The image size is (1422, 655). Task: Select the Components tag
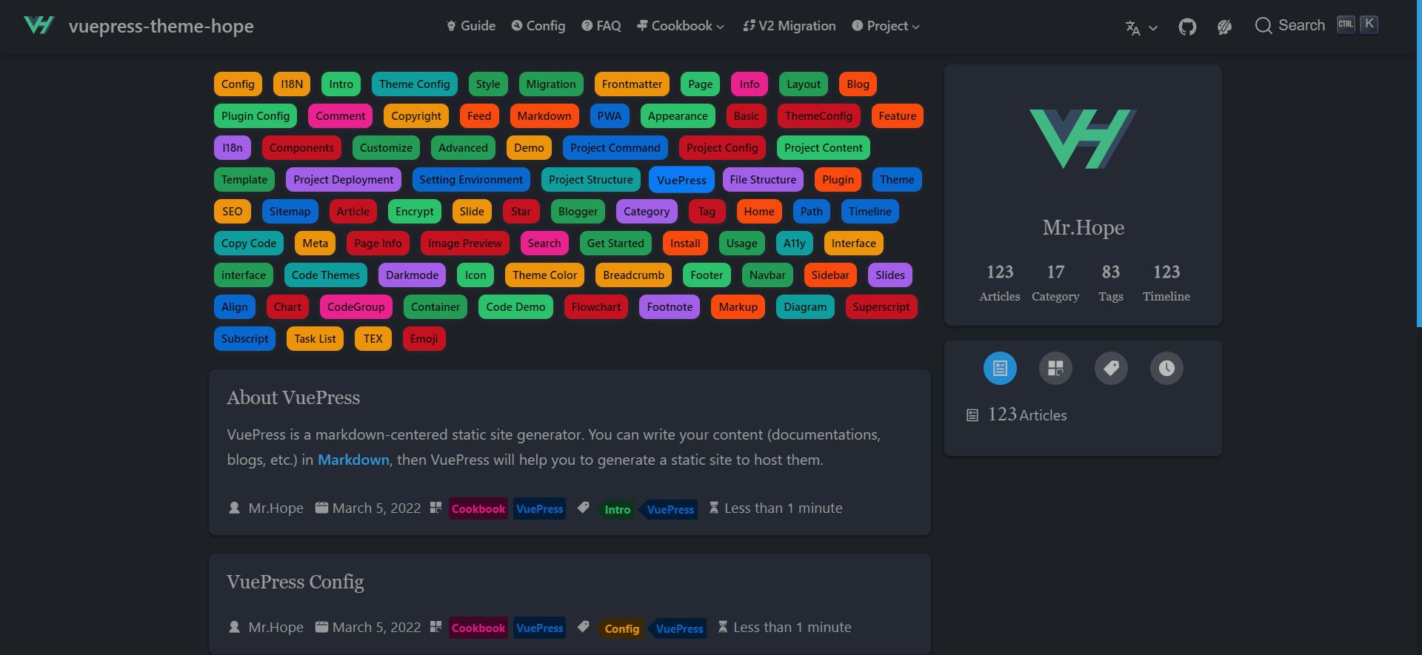tap(301, 148)
